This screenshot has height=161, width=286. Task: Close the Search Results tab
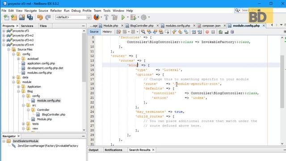tap(153, 150)
